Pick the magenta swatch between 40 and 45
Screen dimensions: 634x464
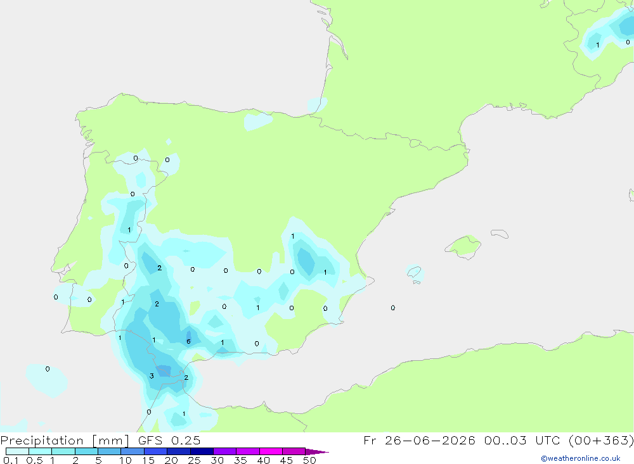pos(271,451)
